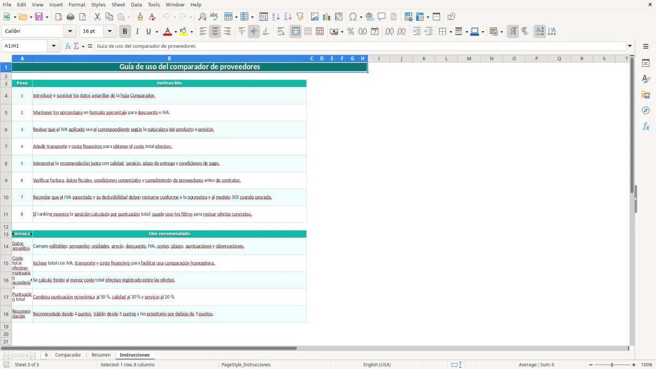Open font color palette dropdown arrow

pos(175,32)
